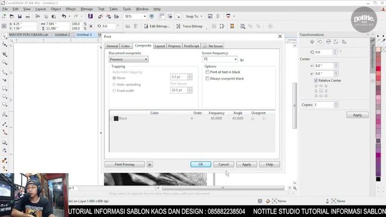Viewport: 386px width, 217px height.
Task: Click the Save disk icon
Action: pos(20,16)
